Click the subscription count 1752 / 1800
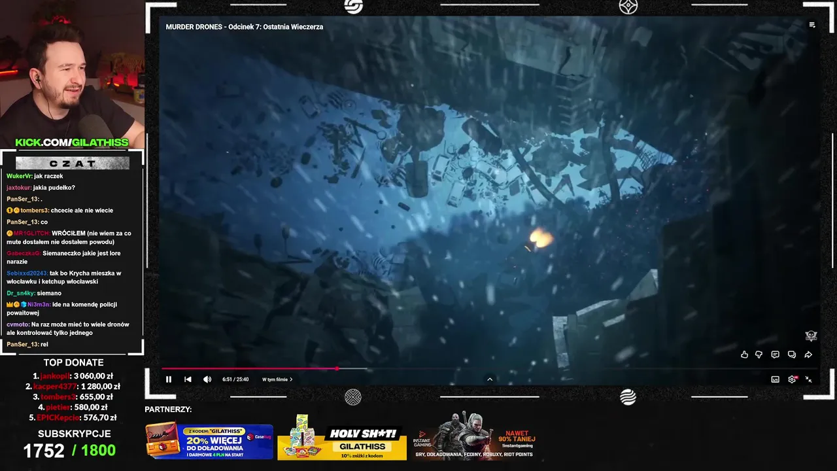This screenshot has height=471, width=837. point(69,451)
